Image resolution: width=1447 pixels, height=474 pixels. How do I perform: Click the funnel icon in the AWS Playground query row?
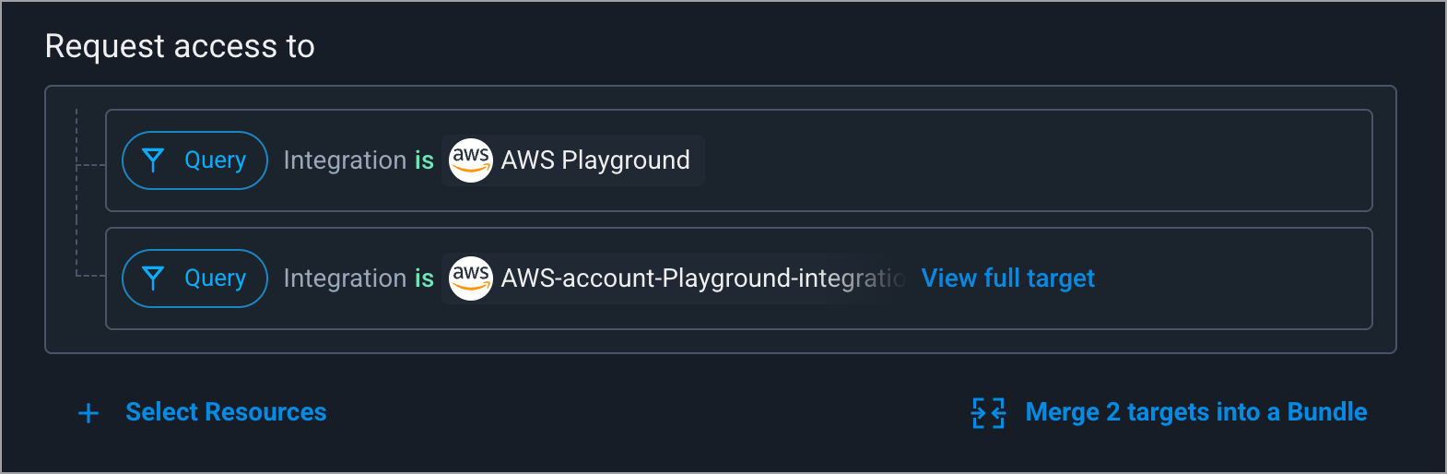[154, 160]
